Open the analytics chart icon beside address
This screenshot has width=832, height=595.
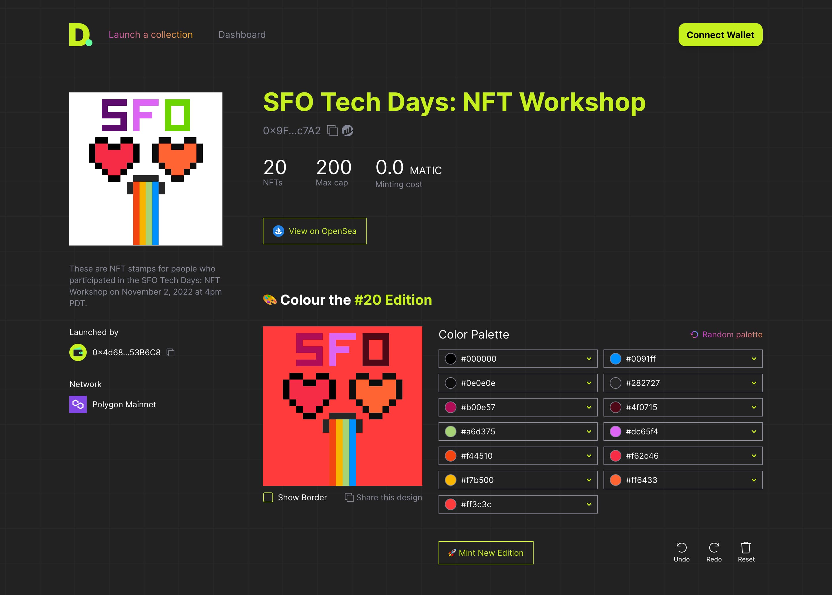point(347,131)
